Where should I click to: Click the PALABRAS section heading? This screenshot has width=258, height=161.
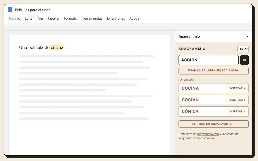186,80
